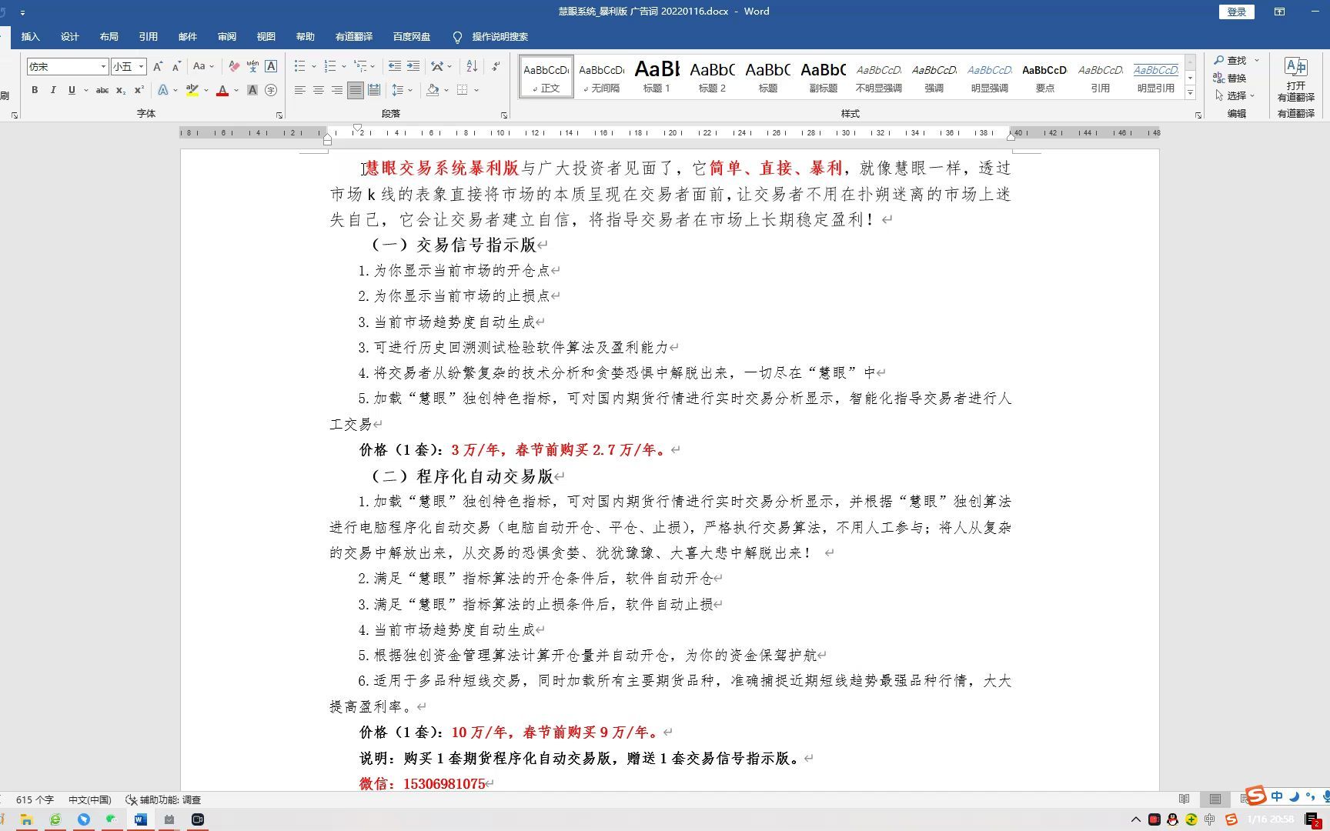Toggle italic formatting

pyautogui.click(x=53, y=90)
